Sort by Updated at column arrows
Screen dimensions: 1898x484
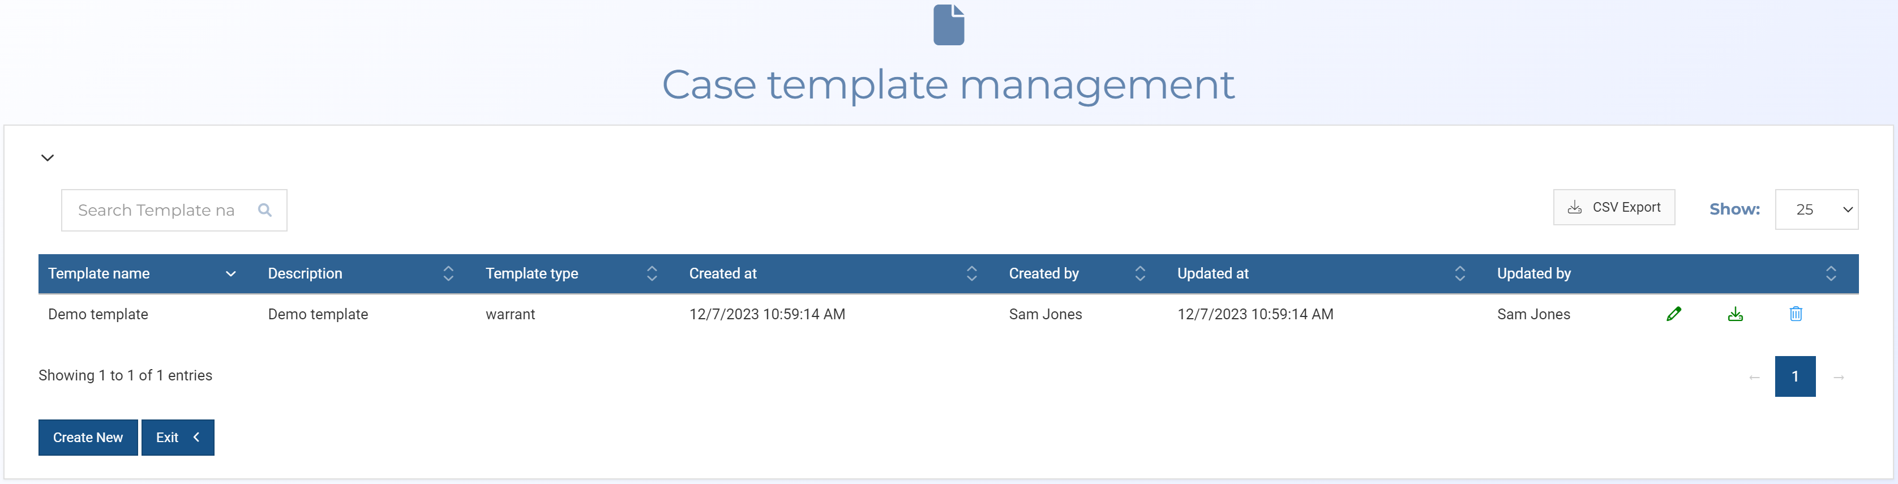pyautogui.click(x=1460, y=273)
